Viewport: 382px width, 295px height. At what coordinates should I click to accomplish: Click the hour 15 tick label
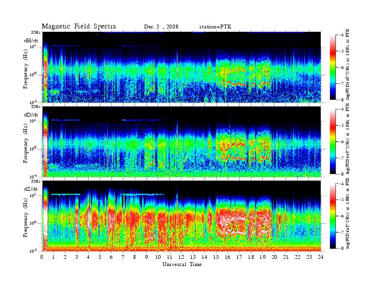pyautogui.click(x=216, y=257)
